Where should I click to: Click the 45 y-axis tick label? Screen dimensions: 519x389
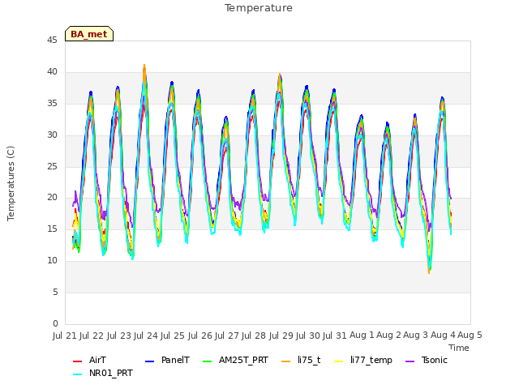click(x=52, y=41)
